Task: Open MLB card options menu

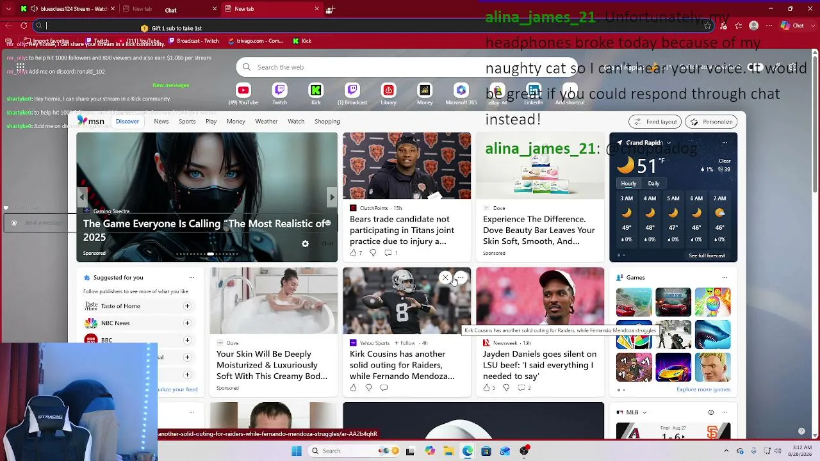Action: pos(725,412)
